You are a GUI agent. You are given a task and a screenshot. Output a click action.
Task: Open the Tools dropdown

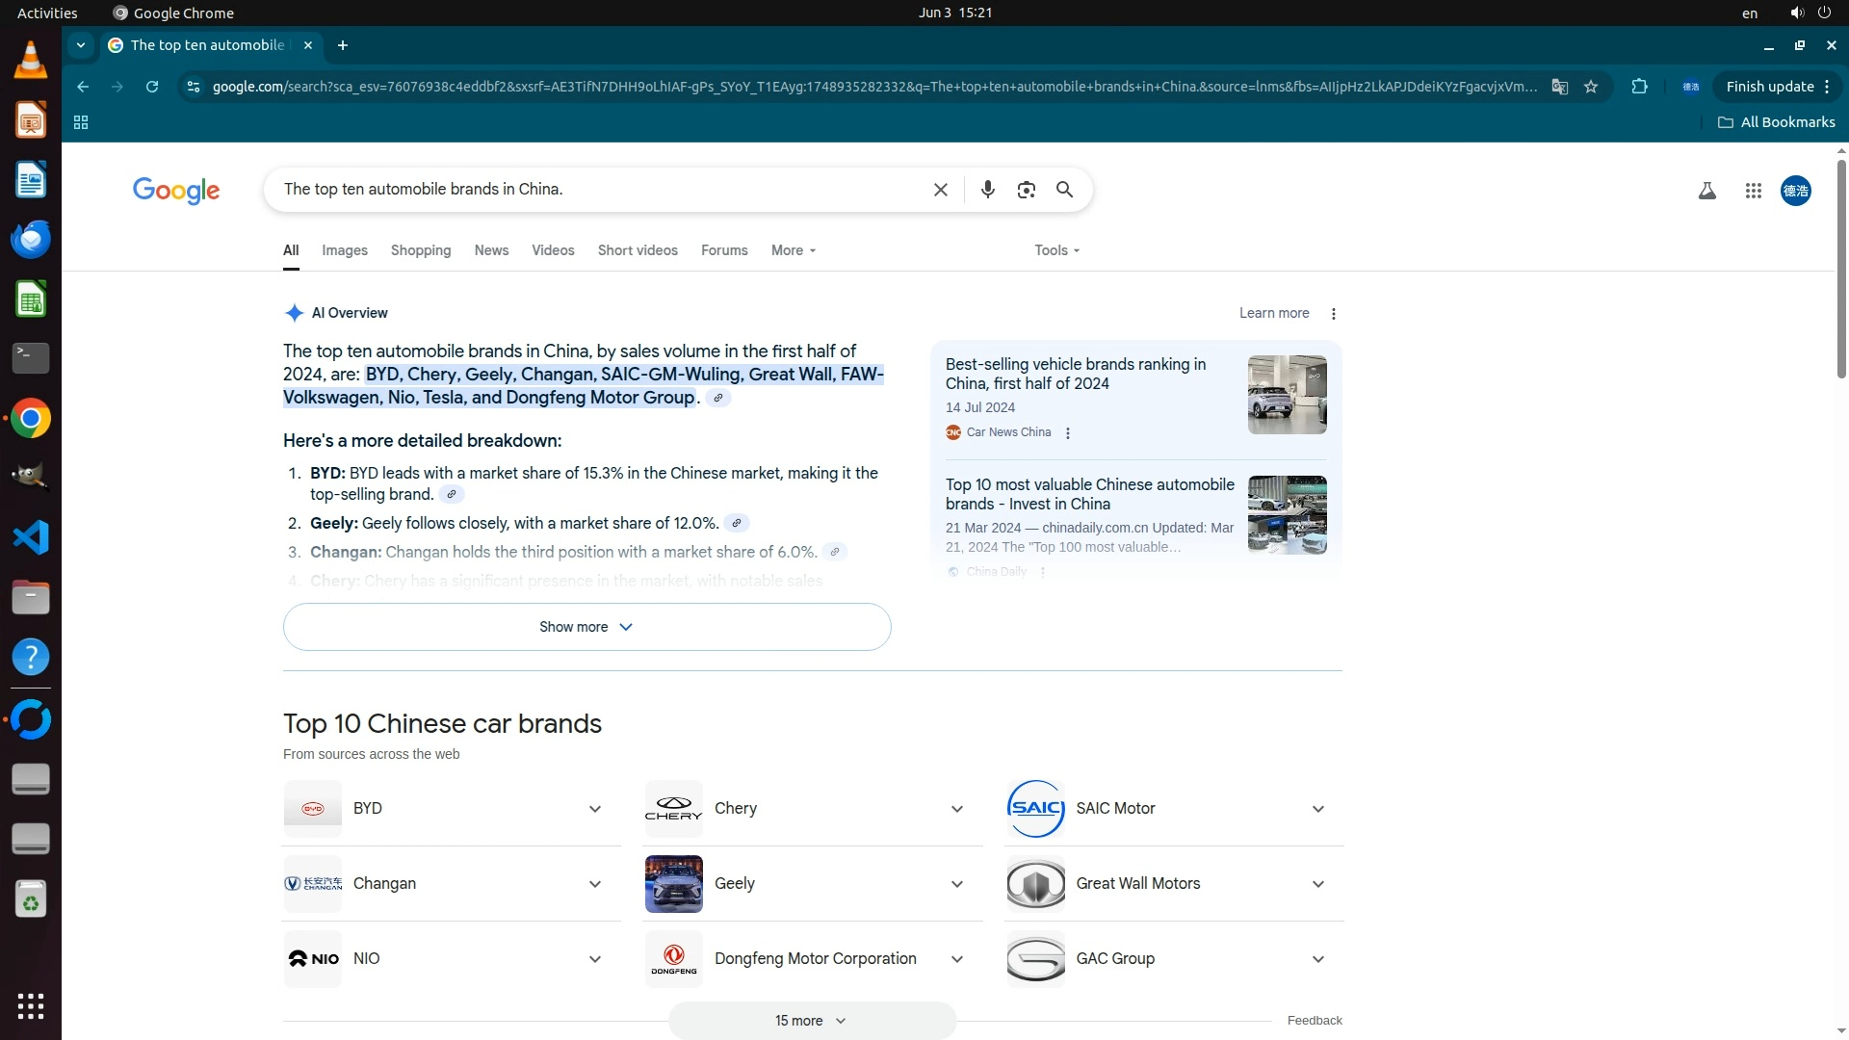tap(1056, 250)
